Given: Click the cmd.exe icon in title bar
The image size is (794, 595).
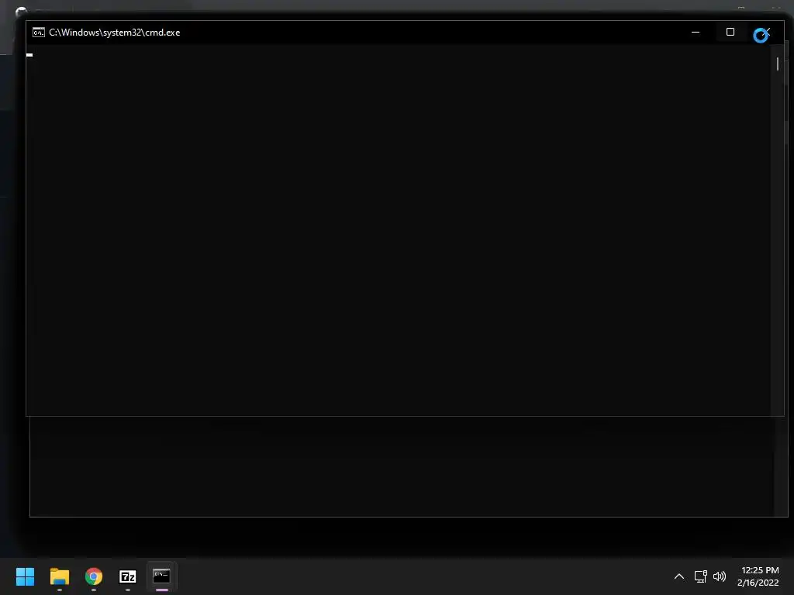Looking at the screenshot, I should click(x=39, y=33).
